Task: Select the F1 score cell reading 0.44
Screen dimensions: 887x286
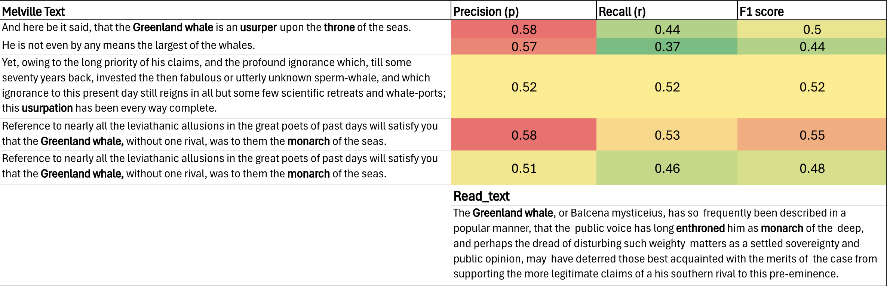Action: (x=812, y=47)
